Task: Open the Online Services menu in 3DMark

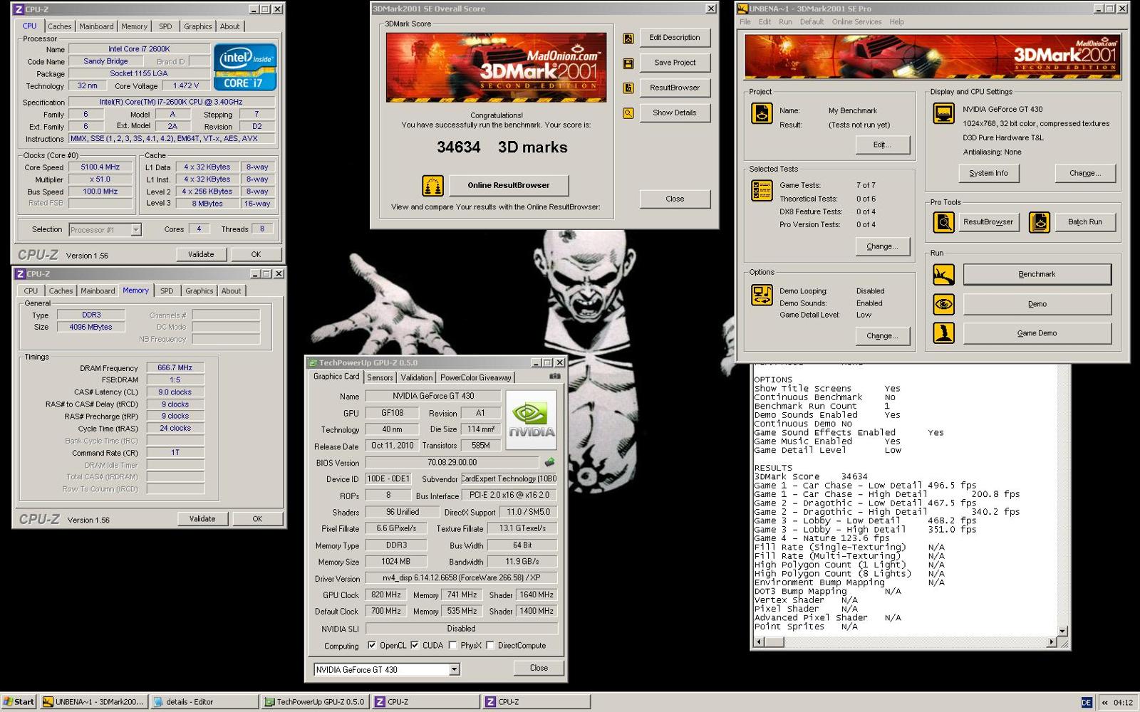Action: [x=856, y=22]
